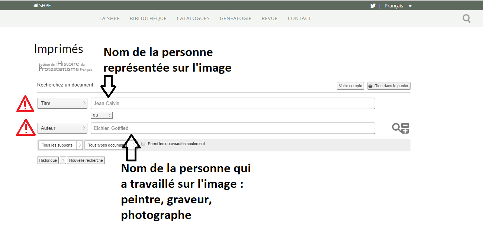Open the Twitter bird icon link
This screenshot has height=246, width=483.
373,6
